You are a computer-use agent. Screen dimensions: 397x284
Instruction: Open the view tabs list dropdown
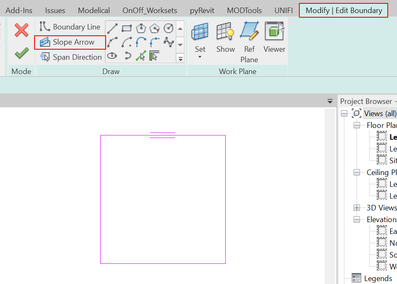pos(330,101)
